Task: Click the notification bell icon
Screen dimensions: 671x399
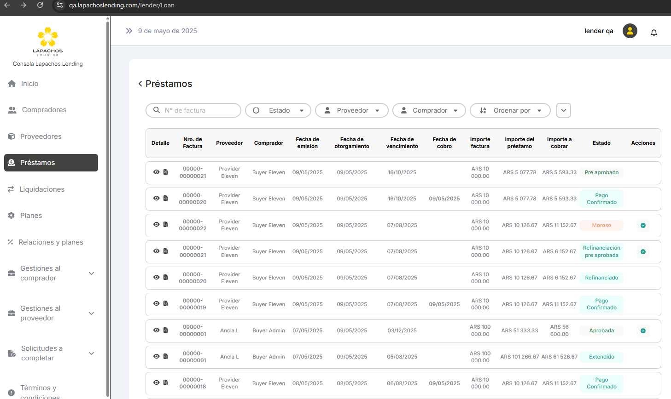Action: (653, 32)
